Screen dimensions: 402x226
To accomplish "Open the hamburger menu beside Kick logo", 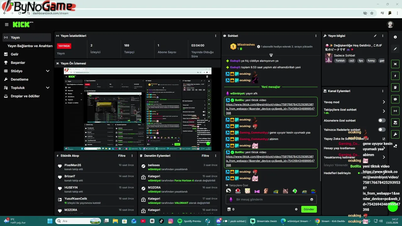I will (x=7, y=24).
